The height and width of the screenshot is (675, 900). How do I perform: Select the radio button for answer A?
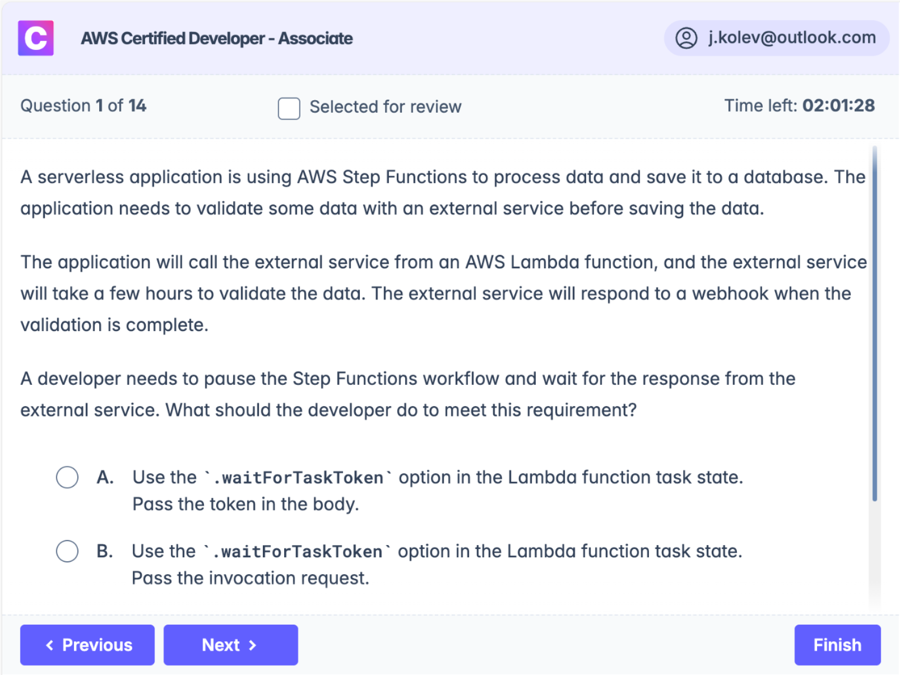[x=67, y=477]
